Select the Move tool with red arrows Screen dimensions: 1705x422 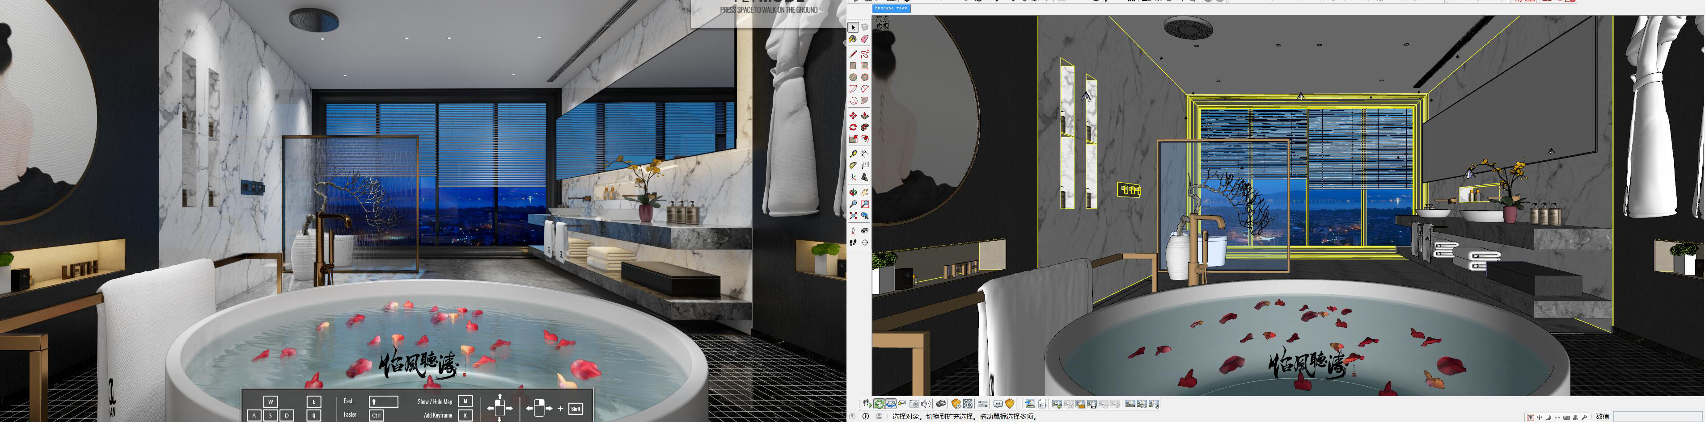pos(853,116)
